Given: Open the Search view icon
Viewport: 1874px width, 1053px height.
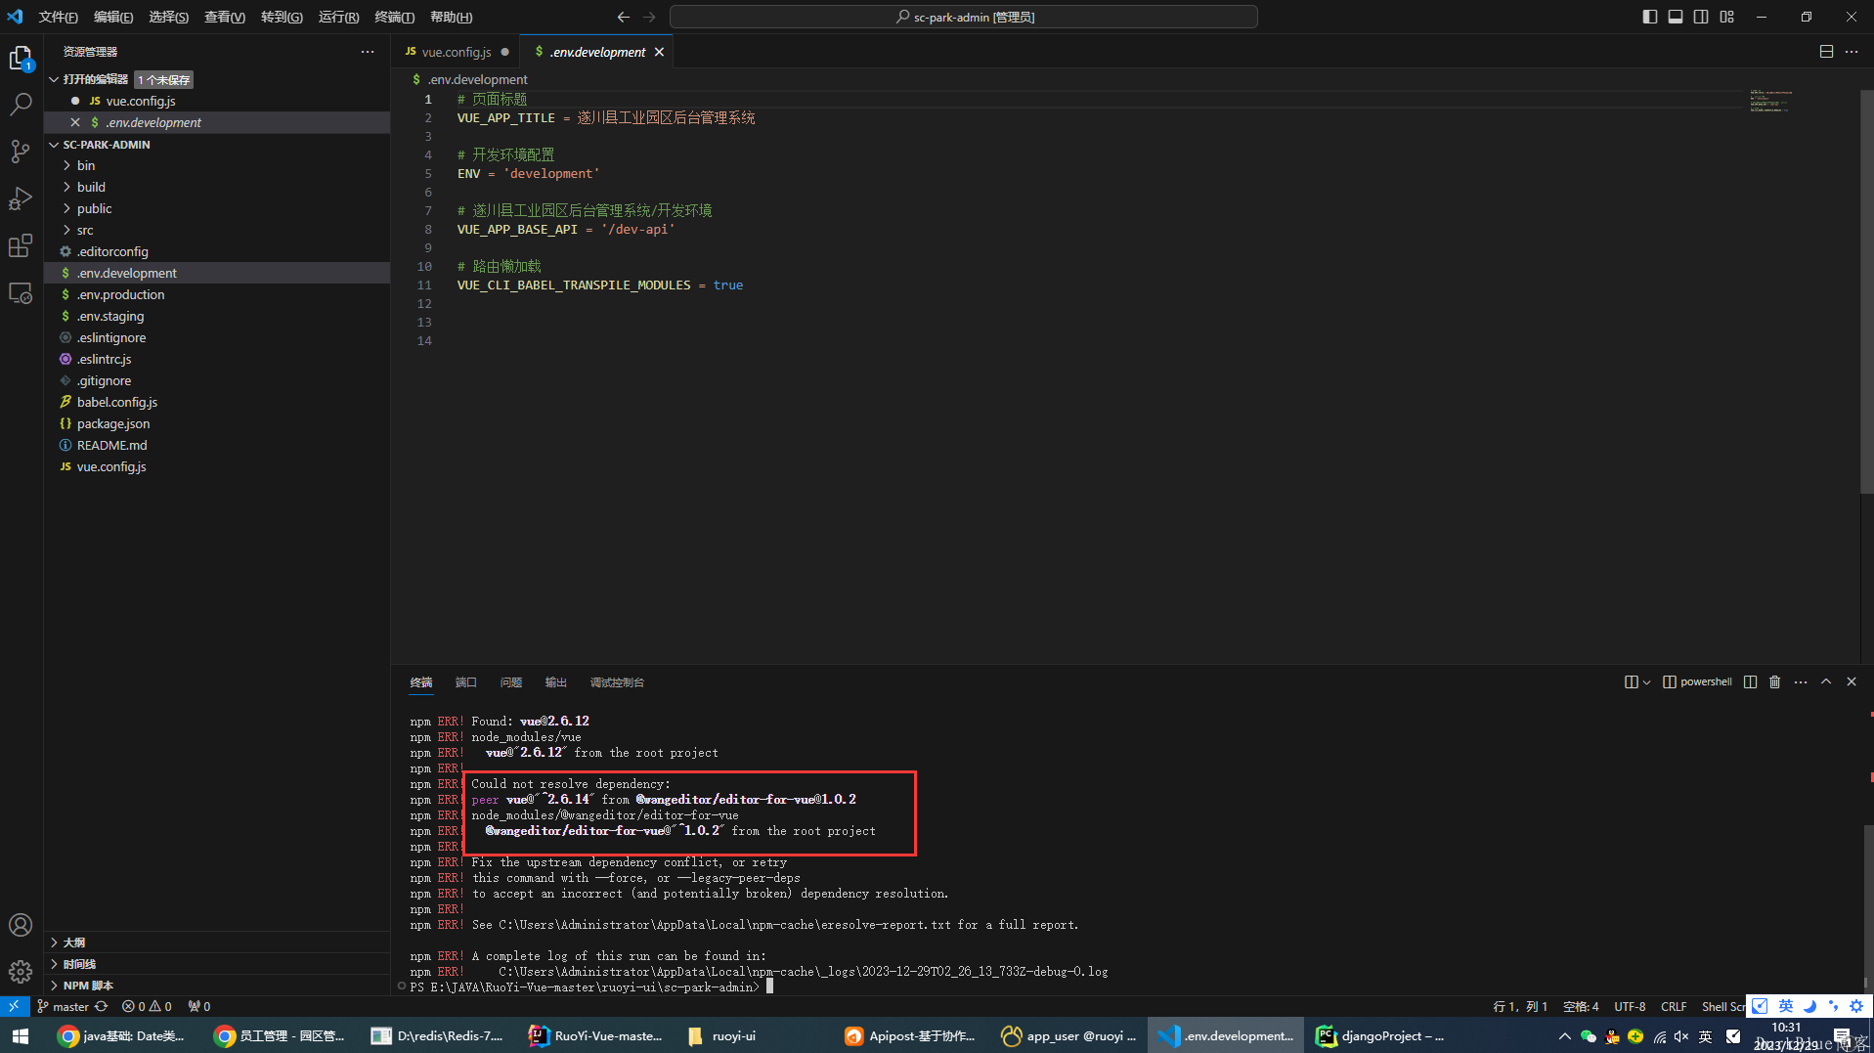Looking at the screenshot, I should (x=21, y=105).
